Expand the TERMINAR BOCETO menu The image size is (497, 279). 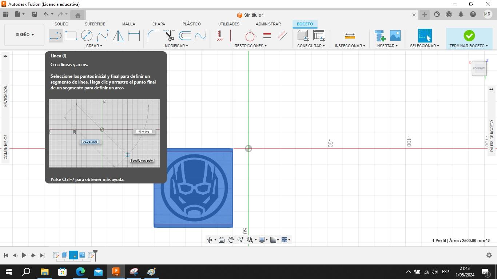469,46
